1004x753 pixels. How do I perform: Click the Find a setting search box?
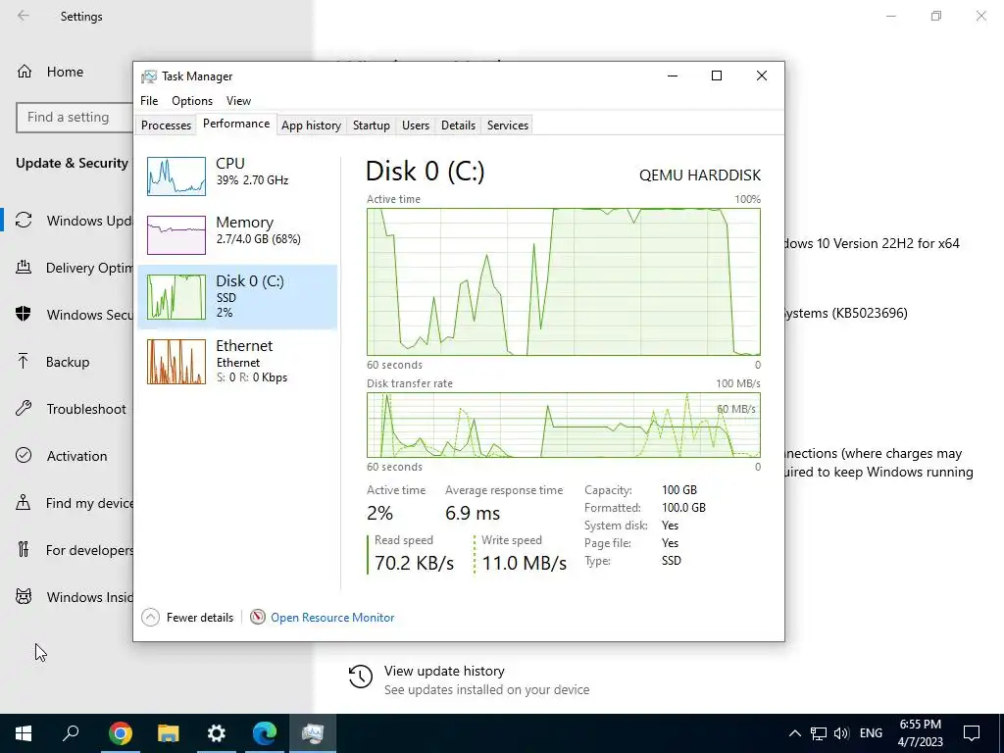75,118
